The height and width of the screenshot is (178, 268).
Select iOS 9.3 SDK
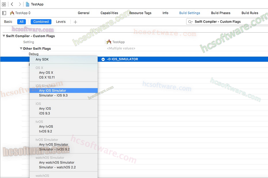(64, 113)
